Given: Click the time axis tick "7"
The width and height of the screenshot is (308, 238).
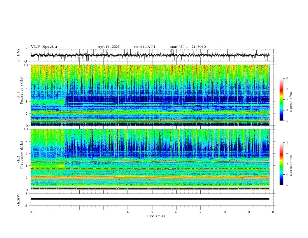Looking at the screenshot, I should point(201,212).
